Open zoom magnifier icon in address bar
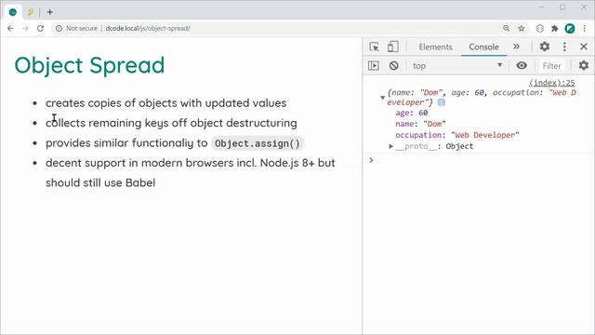This screenshot has height=335, width=595. (x=506, y=29)
